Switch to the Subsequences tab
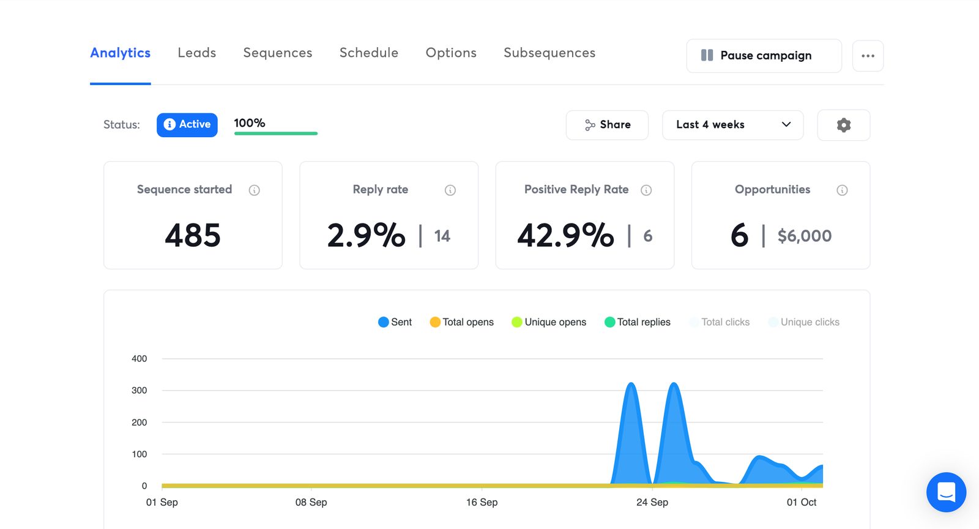The image size is (979, 529). (x=549, y=53)
